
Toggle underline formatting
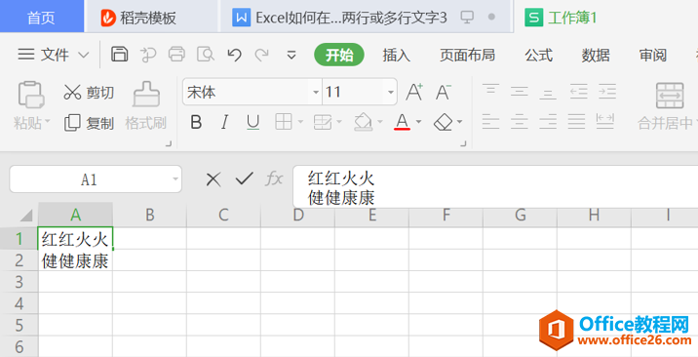tap(252, 122)
